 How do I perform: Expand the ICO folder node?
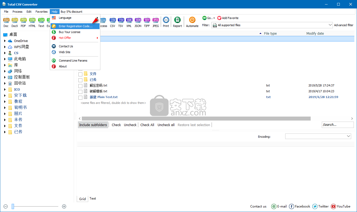click(5, 89)
